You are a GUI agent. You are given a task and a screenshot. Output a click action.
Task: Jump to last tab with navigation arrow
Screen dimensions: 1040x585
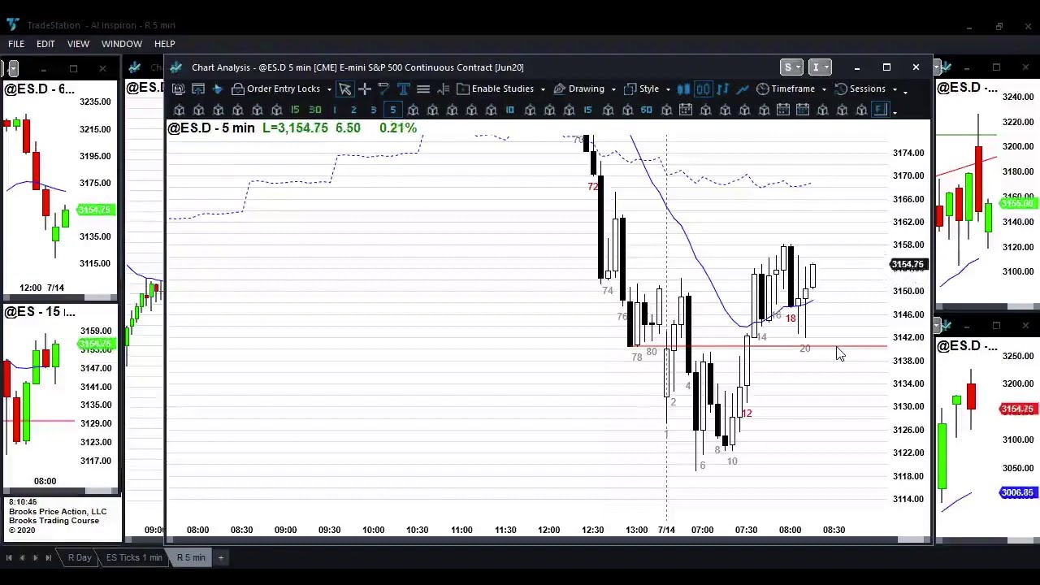[x=49, y=557]
